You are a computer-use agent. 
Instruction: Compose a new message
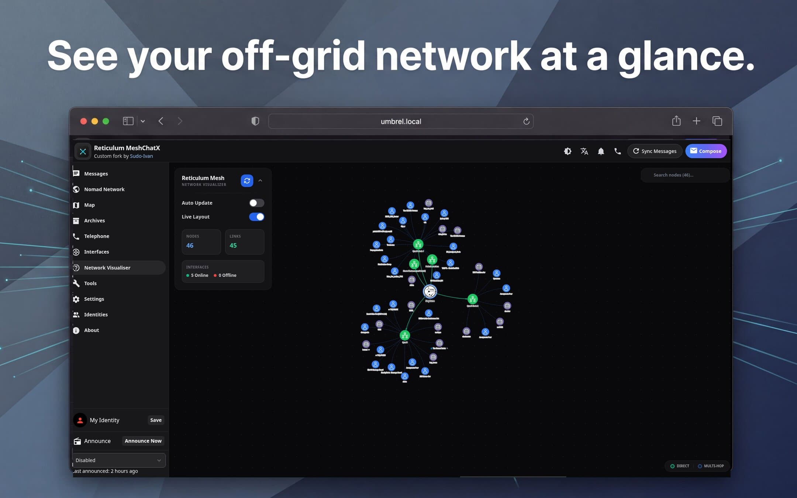(706, 151)
